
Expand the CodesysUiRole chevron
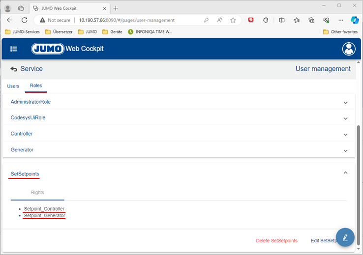pyautogui.click(x=345, y=118)
